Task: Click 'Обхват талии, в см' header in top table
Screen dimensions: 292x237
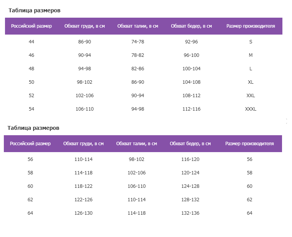Action: point(138,26)
